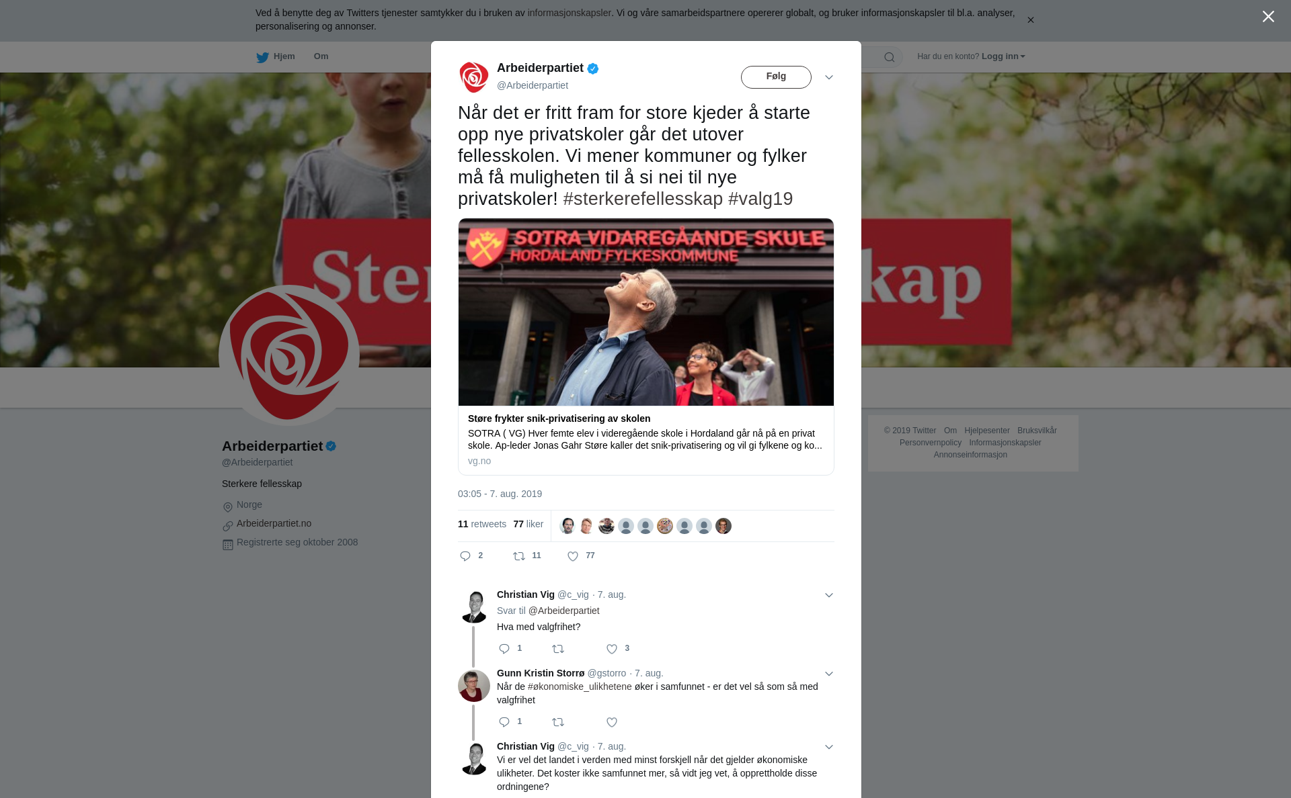Like the main Arbeiderpartiet tweet
1291x798 pixels.
pos(573,556)
